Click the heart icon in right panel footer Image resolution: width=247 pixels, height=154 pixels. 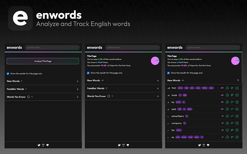click(x=208, y=145)
